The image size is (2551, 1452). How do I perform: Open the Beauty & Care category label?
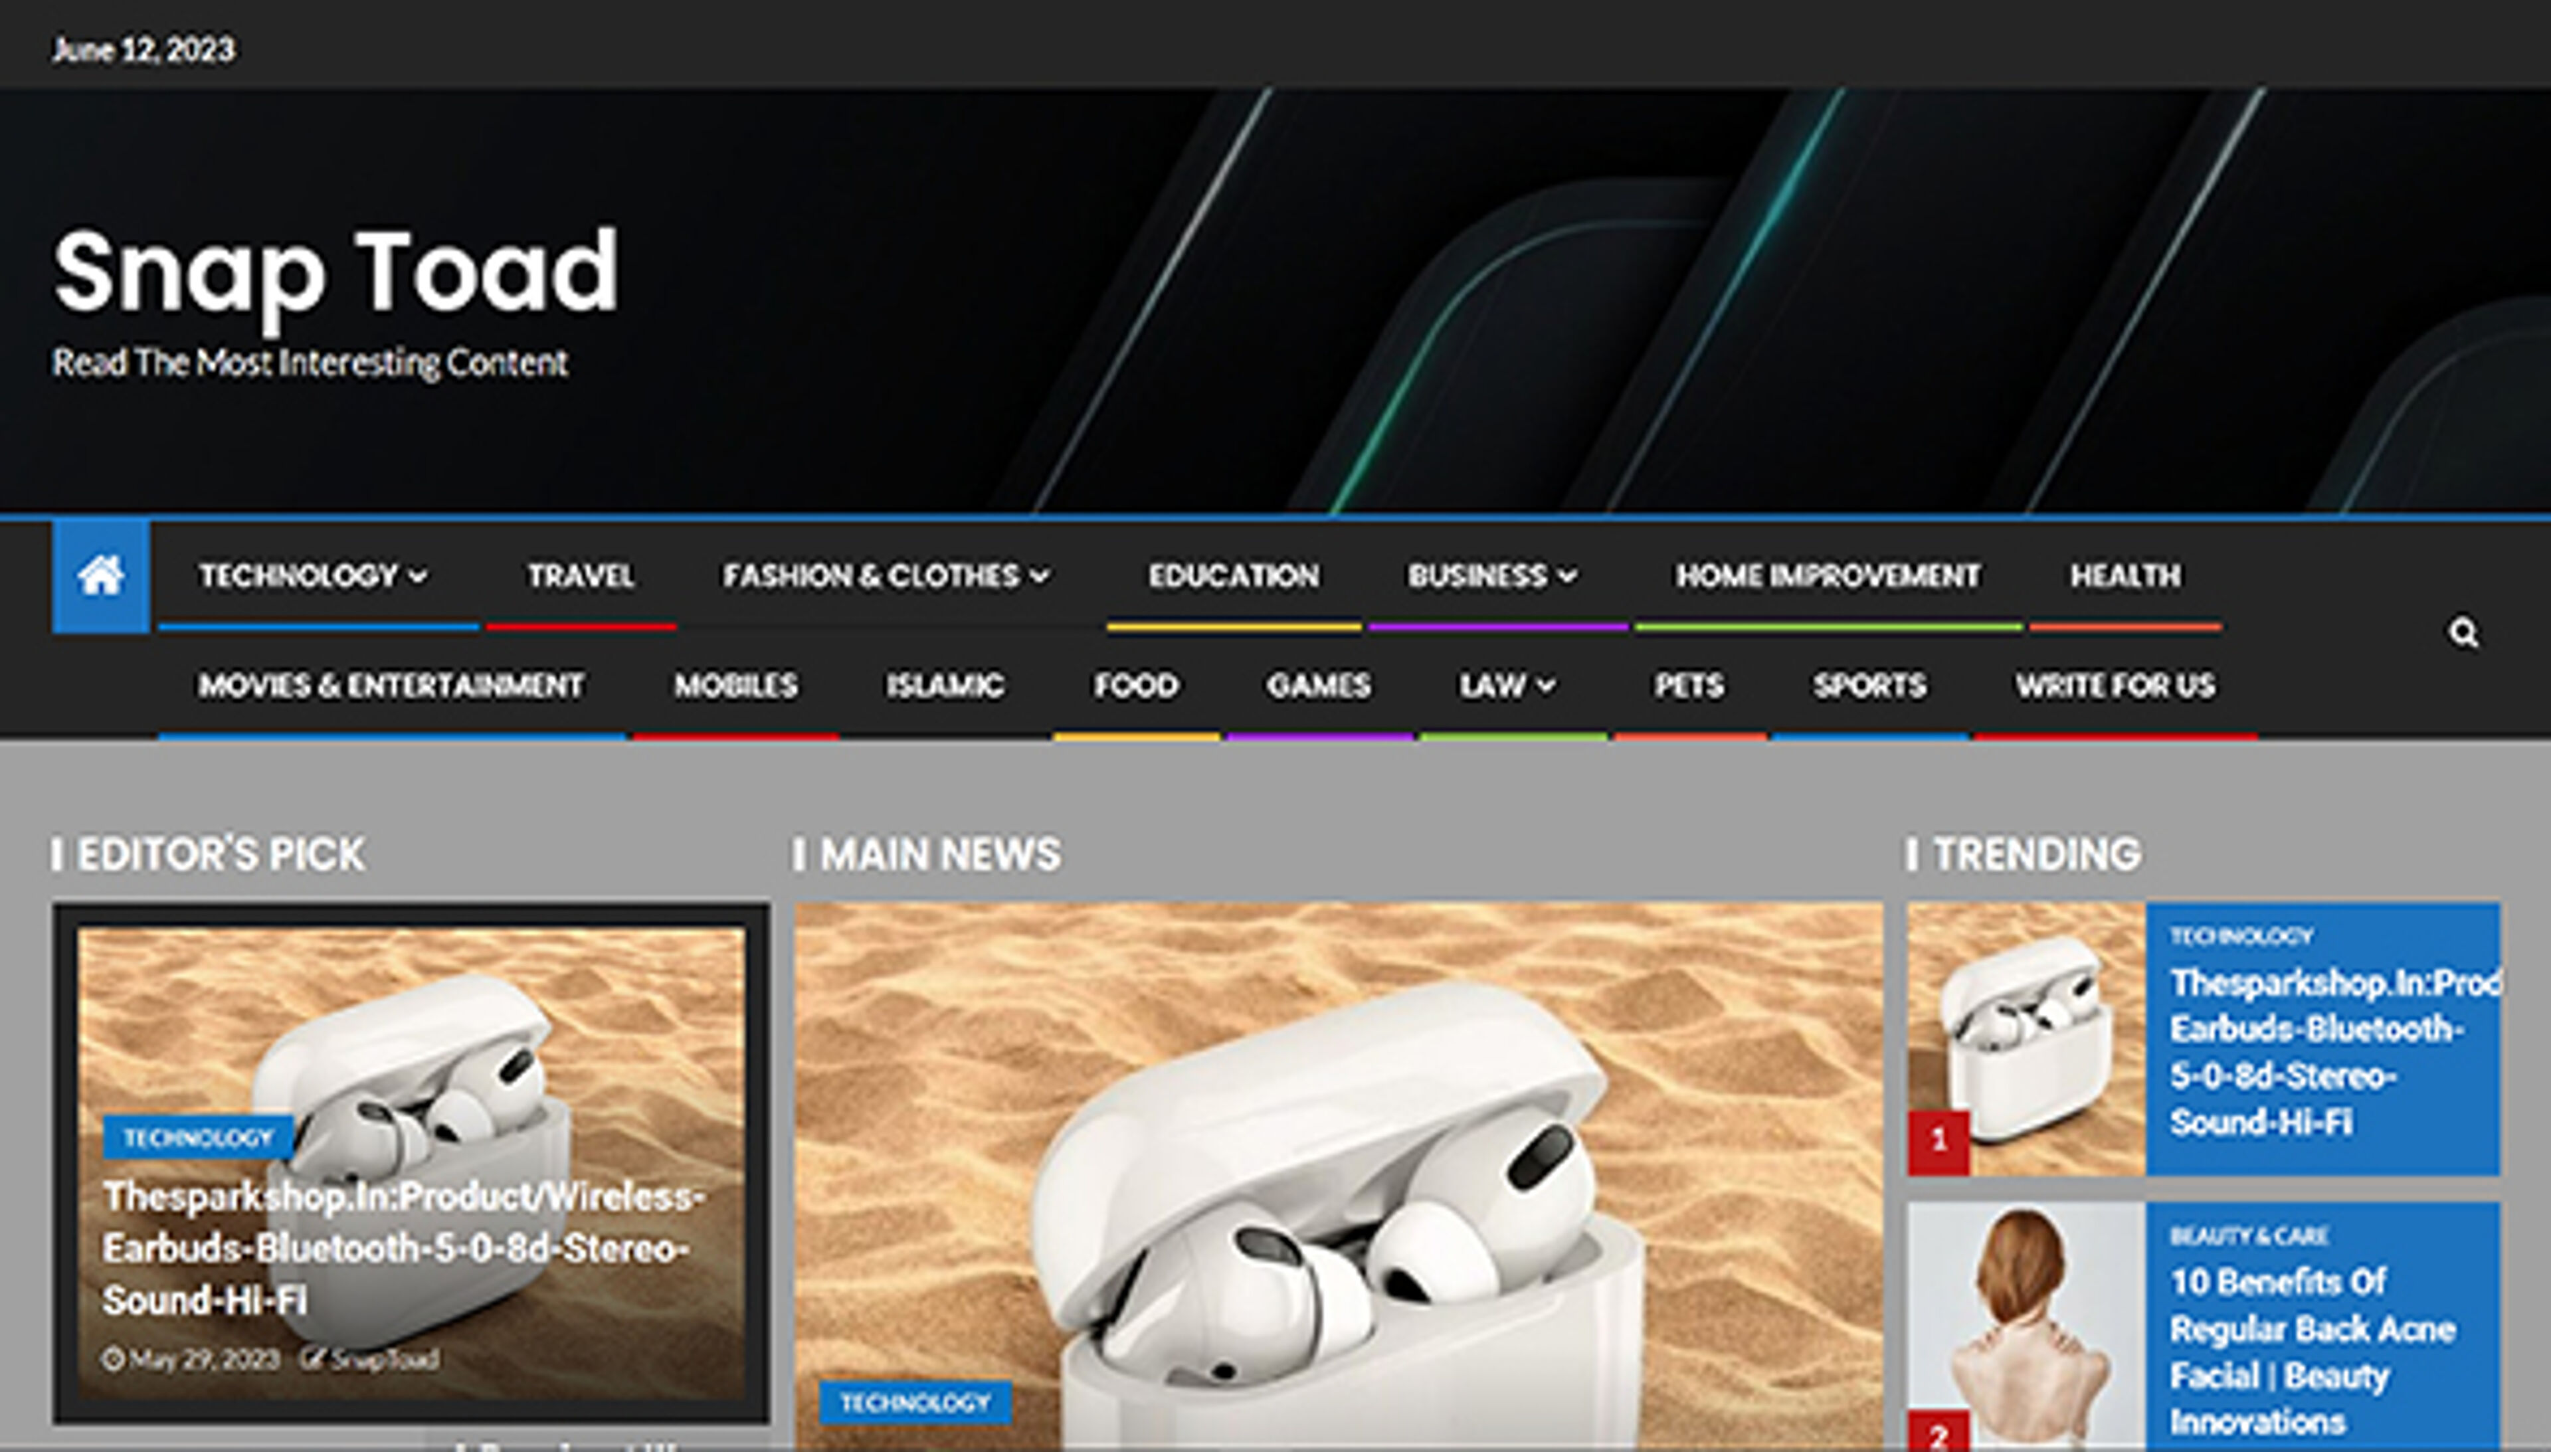coord(2248,1235)
